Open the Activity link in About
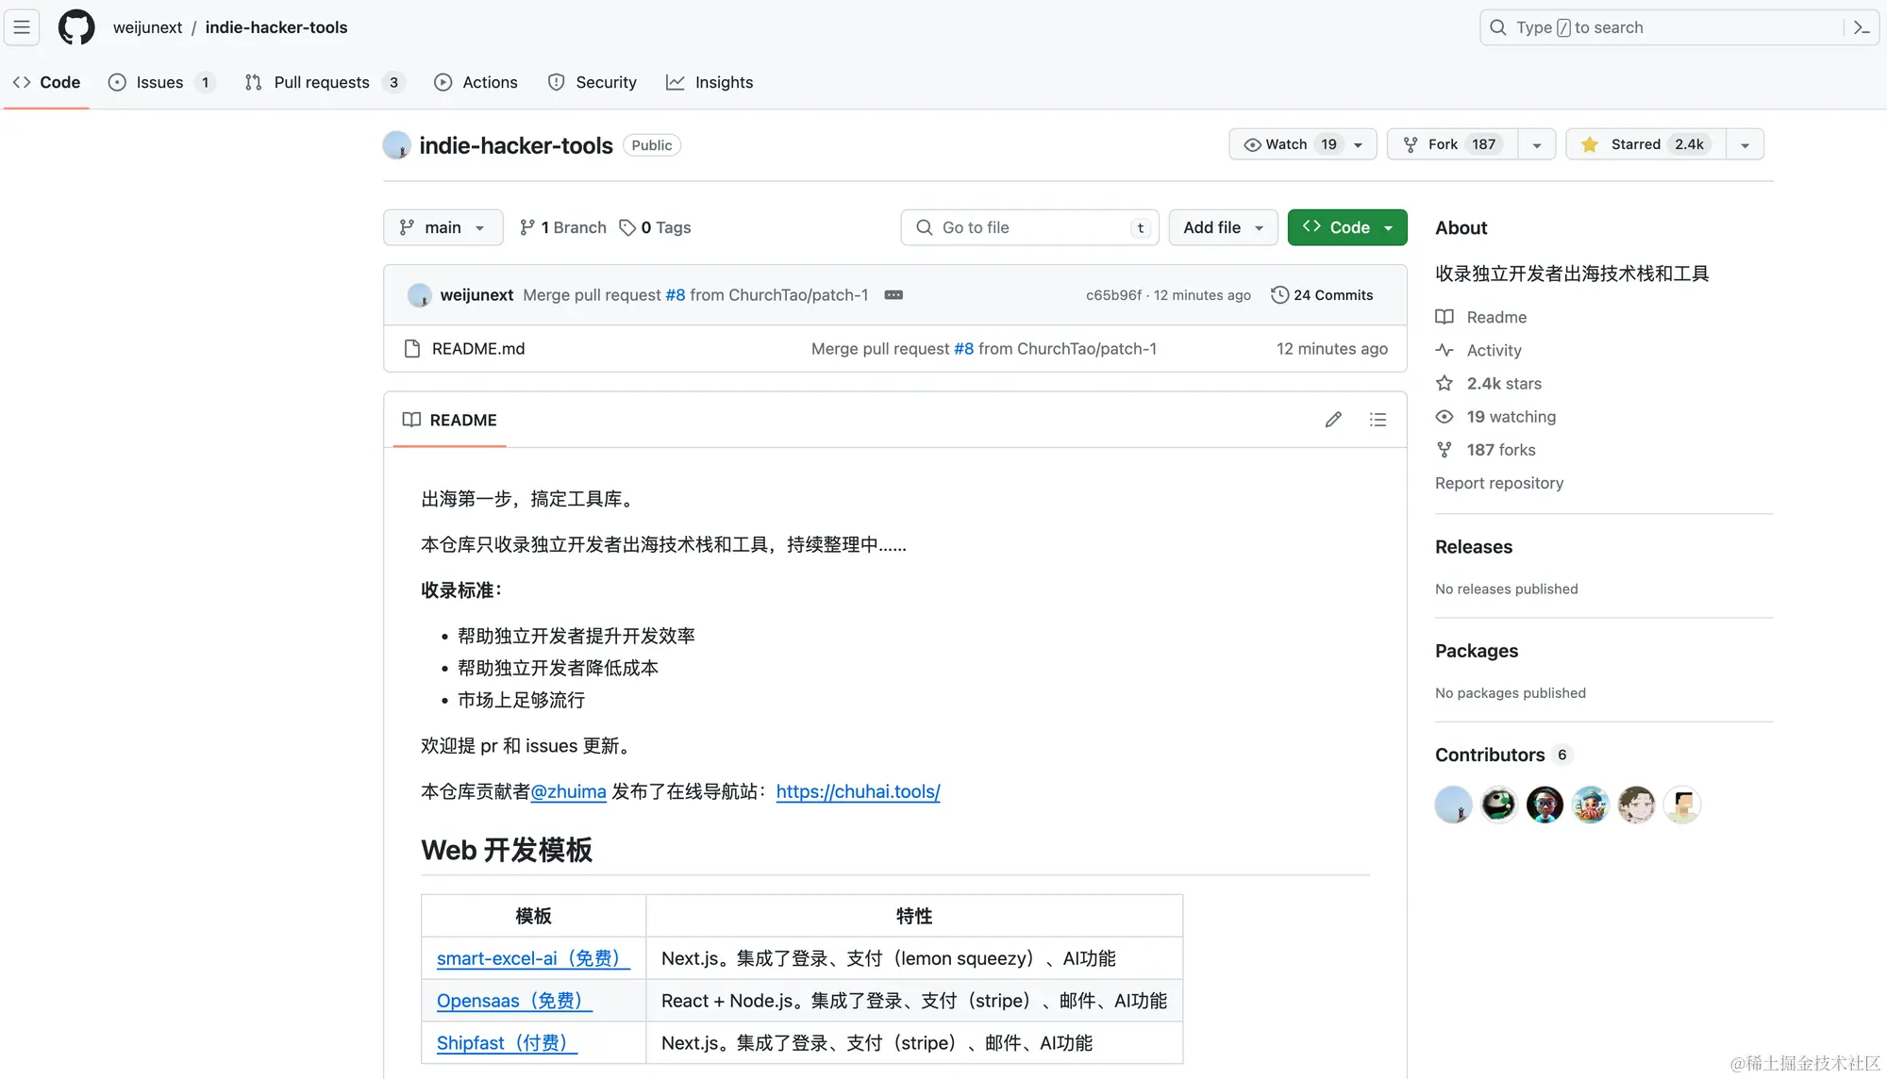This screenshot has height=1079, width=1887. 1495,350
